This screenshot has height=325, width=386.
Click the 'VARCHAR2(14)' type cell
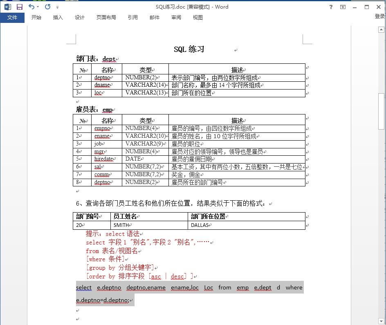(x=146, y=85)
